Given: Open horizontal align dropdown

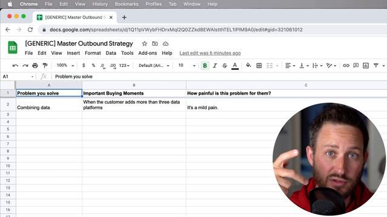Looking at the screenshot, I should 290,66.
